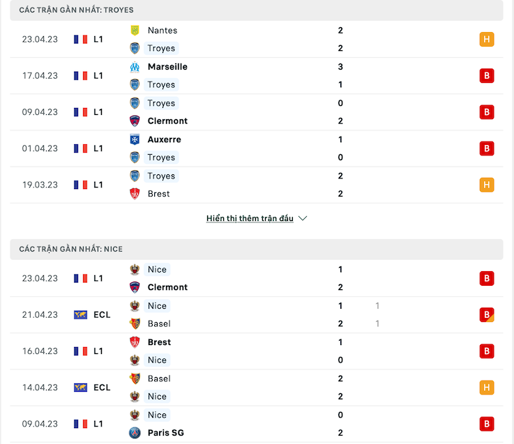Image resolution: width=514 pixels, height=444 pixels.
Task: Click Basel crest in the 21.04.23 match
Action: pos(135,323)
